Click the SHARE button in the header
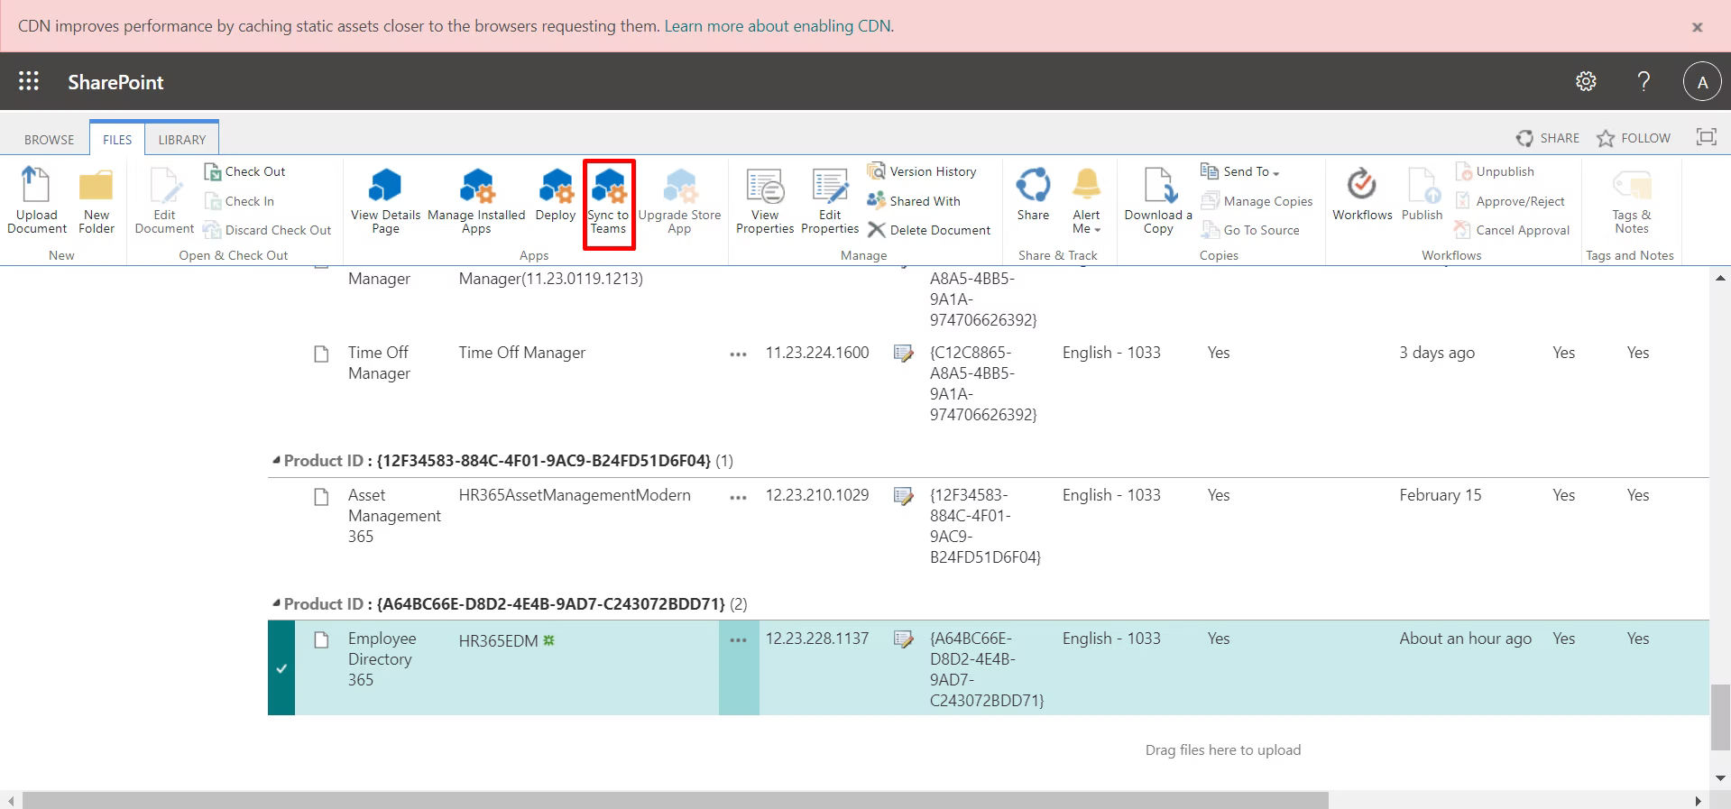Screen dimensions: 1731x809 pos(1548,138)
